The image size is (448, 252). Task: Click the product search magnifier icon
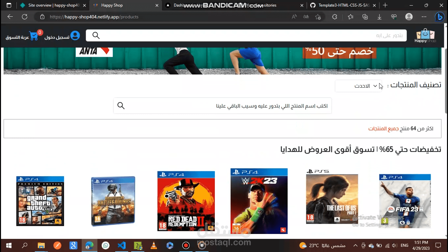pyautogui.click(x=121, y=106)
